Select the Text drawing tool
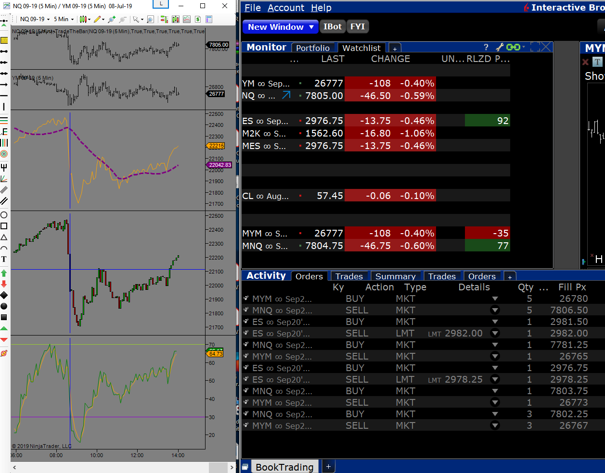The image size is (605, 473). 4,259
